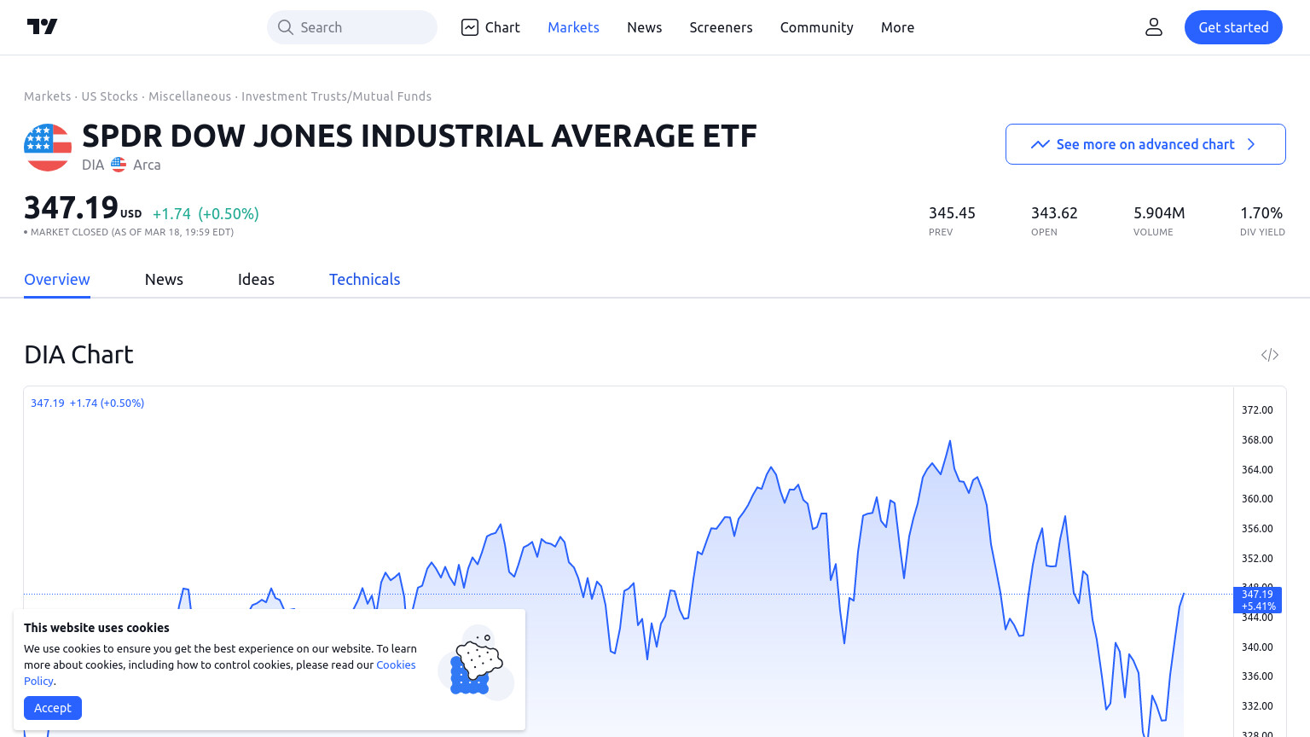Click line-chart icon in advanced chart button

click(x=1040, y=144)
